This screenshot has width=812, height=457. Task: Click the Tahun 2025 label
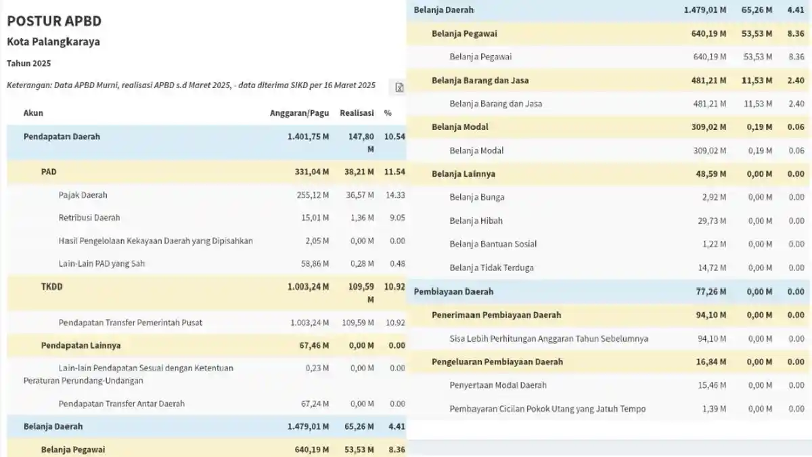(x=29, y=64)
